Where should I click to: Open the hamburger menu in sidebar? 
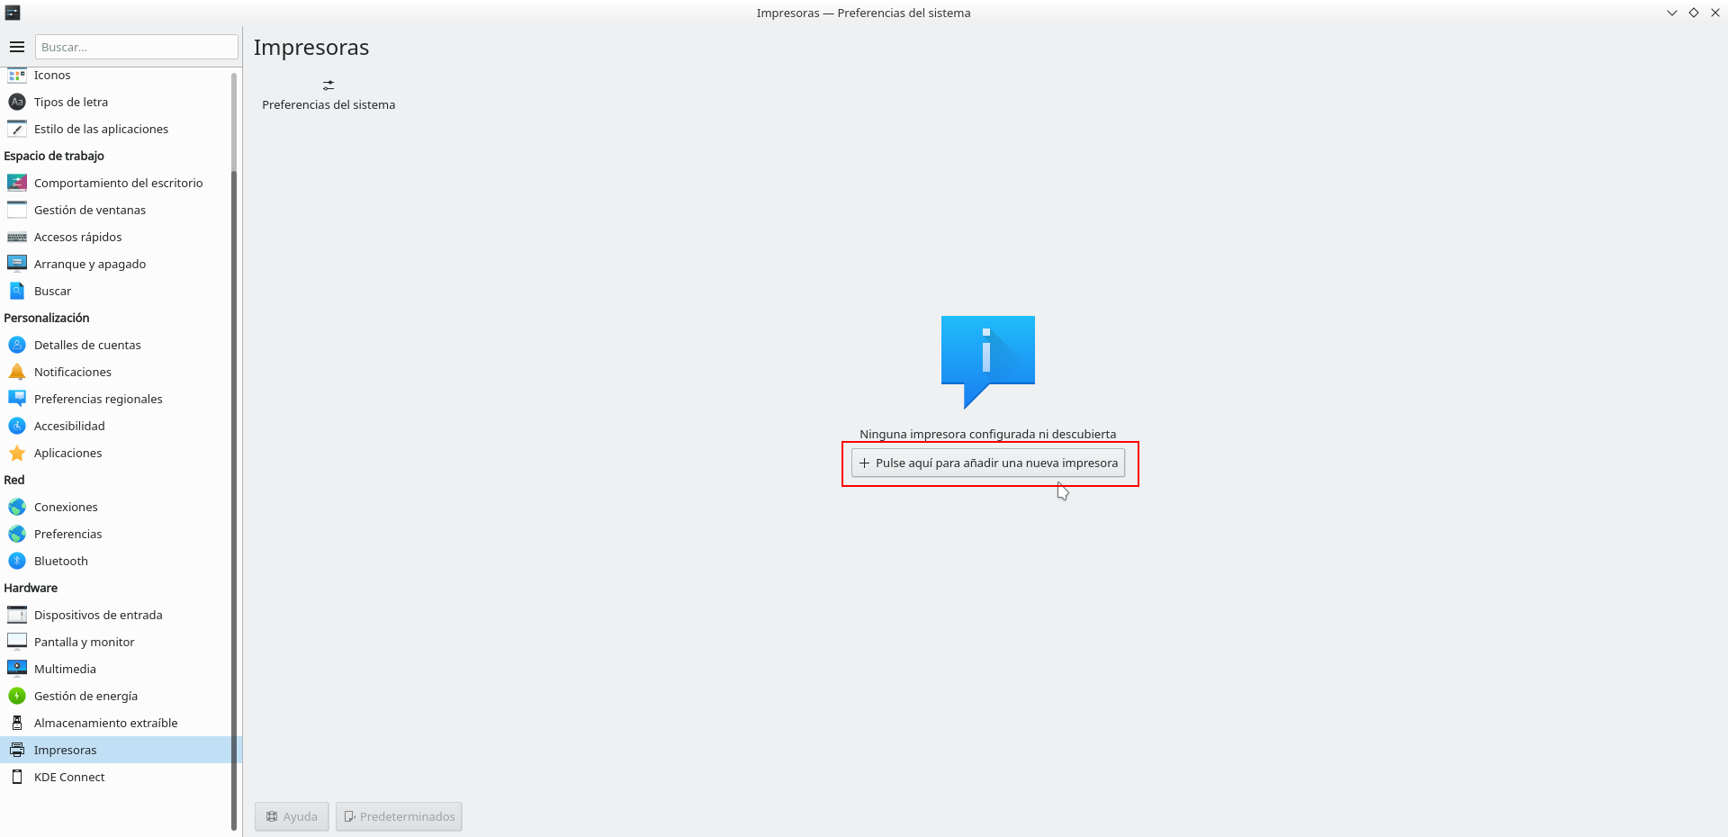pyautogui.click(x=17, y=47)
